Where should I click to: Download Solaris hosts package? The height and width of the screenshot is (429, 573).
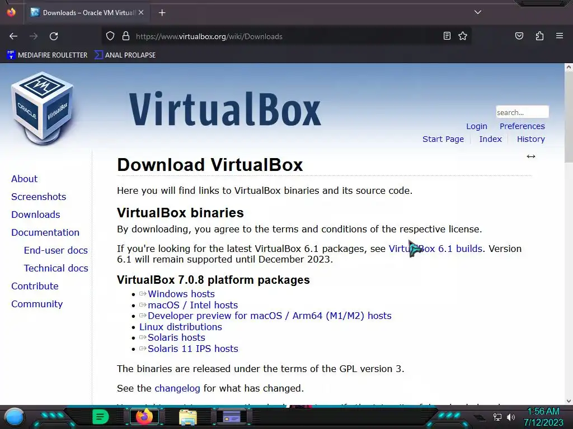tap(176, 338)
